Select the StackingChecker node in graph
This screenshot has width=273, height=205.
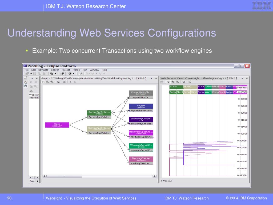[141, 160]
